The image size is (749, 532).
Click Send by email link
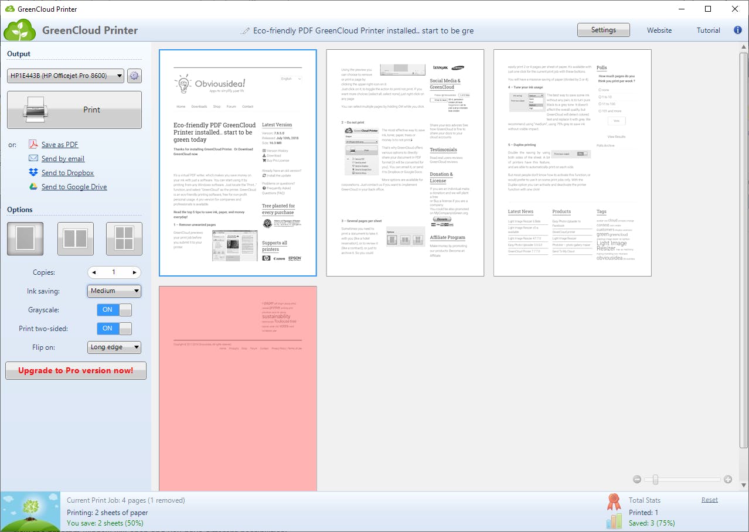tap(63, 159)
